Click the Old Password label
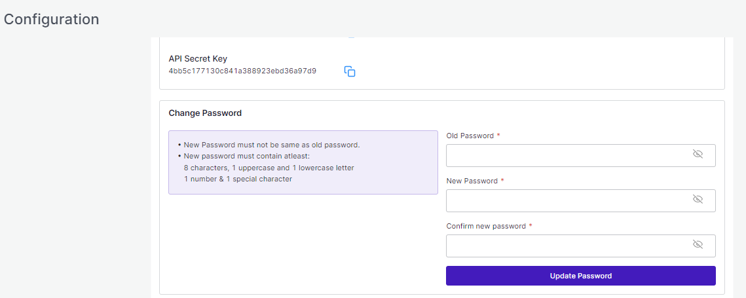This screenshot has height=298, width=746. [471, 136]
